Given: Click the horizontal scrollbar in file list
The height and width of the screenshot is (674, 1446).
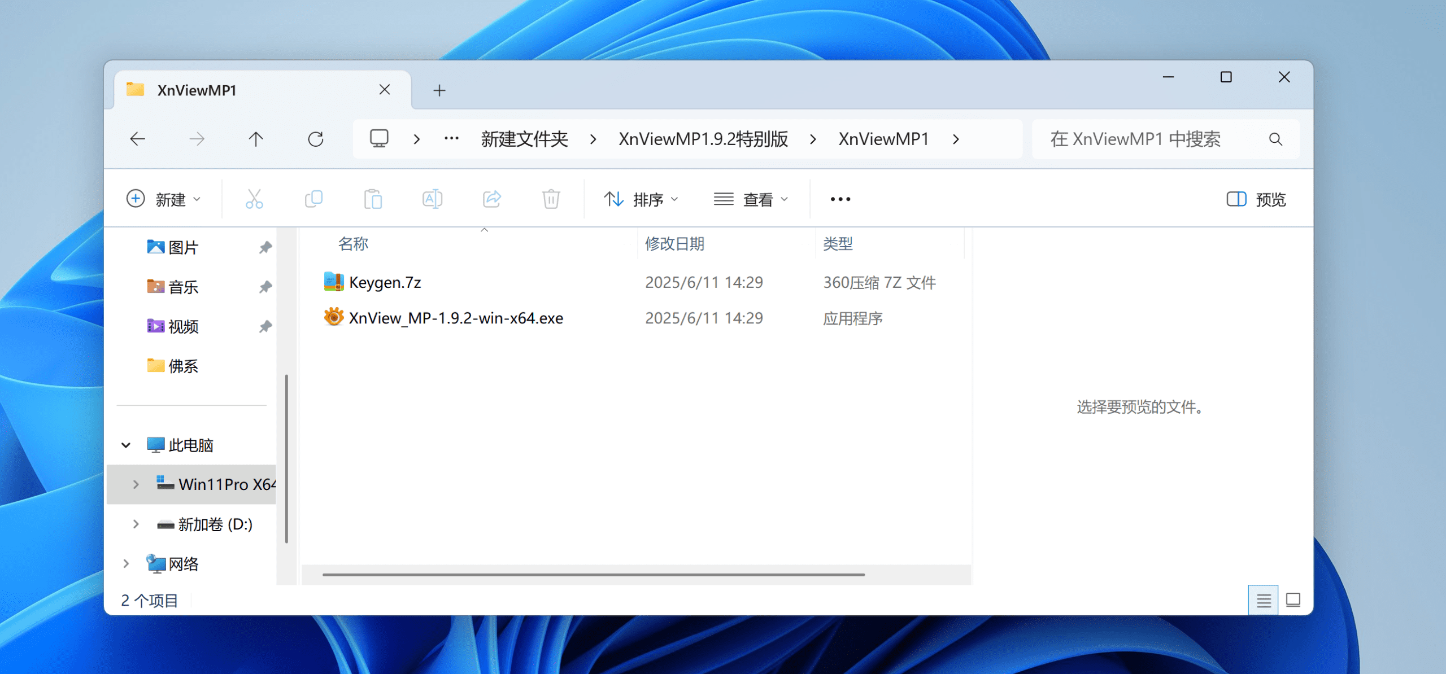Looking at the screenshot, I should coord(593,575).
